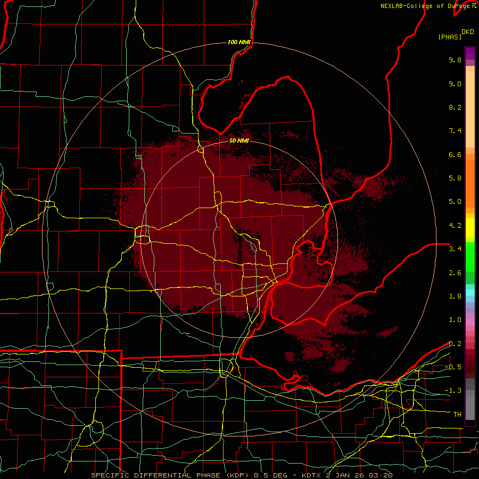Click the 100 NMI range ring label
479x479 pixels.
[x=239, y=42]
